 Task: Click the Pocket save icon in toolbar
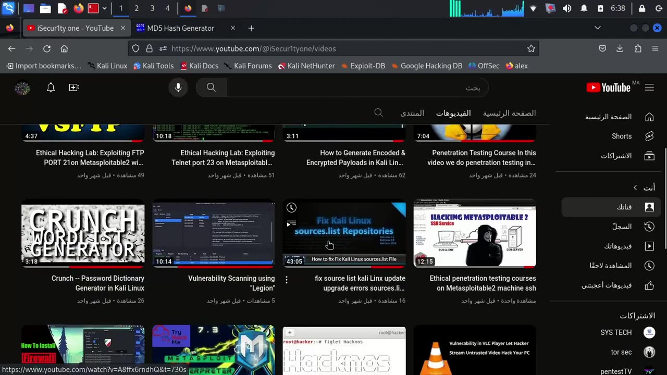(602, 48)
